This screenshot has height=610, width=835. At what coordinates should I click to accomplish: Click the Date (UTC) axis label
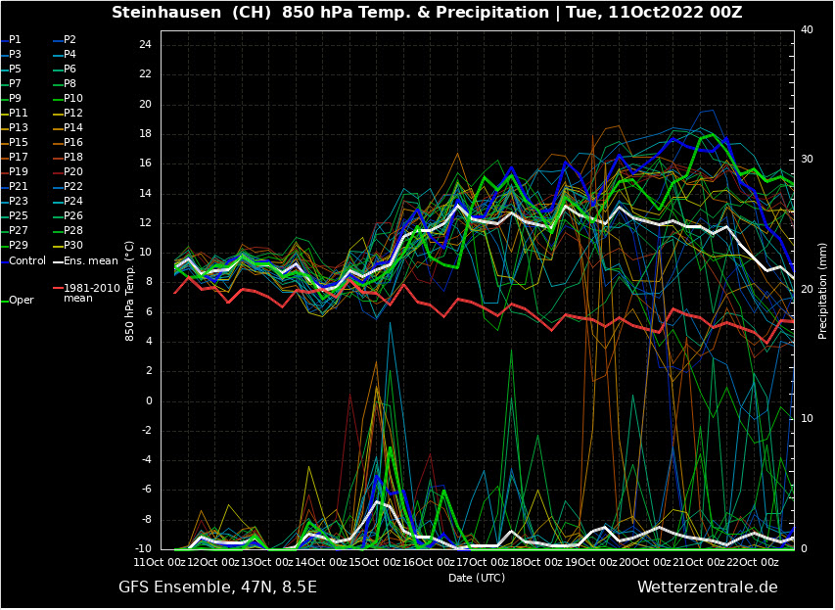477,578
